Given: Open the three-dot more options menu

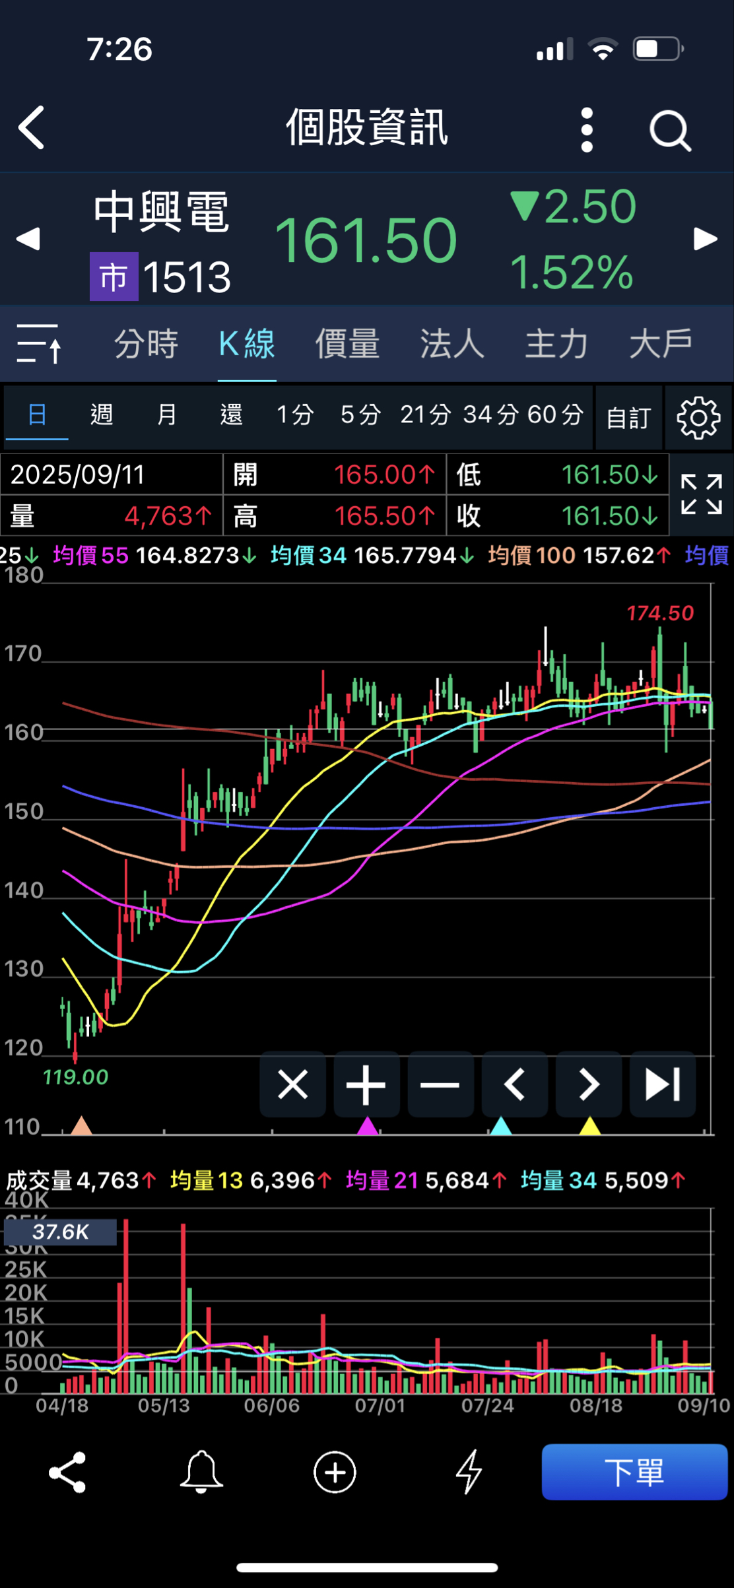Looking at the screenshot, I should [x=587, y=130].
